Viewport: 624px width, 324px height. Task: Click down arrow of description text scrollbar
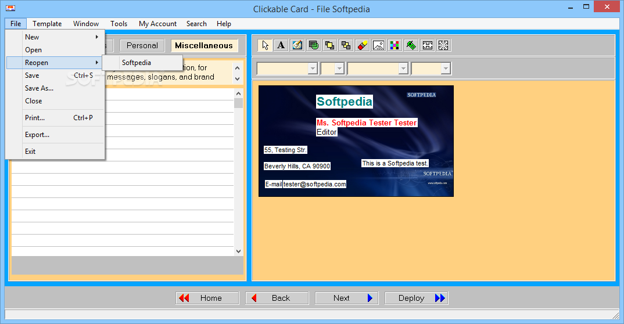click(238, 79)
